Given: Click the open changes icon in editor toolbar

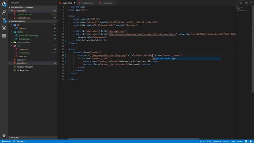Looking at the screenshot, I should [x=241, y=3].
